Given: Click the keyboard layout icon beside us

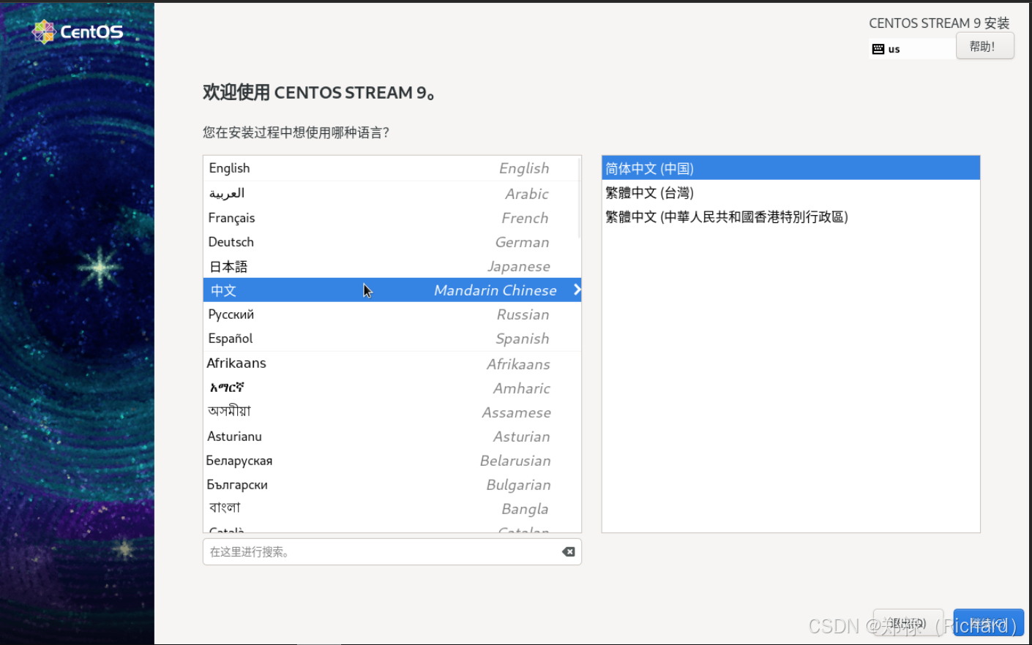Looking at the screenshot, I should click(878, 49).
